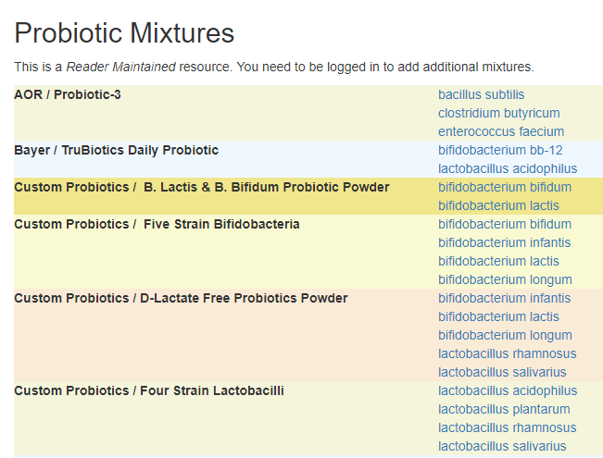603x458 pixels.
Task: Open lactobacillus rhamnosus in the D-Lactate Free row
Action: [507, 353]
